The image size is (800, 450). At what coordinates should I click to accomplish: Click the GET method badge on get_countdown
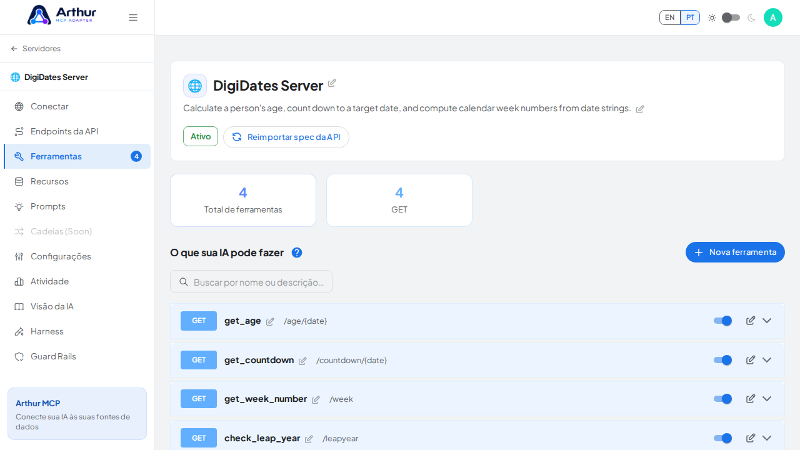coord(199,360)
